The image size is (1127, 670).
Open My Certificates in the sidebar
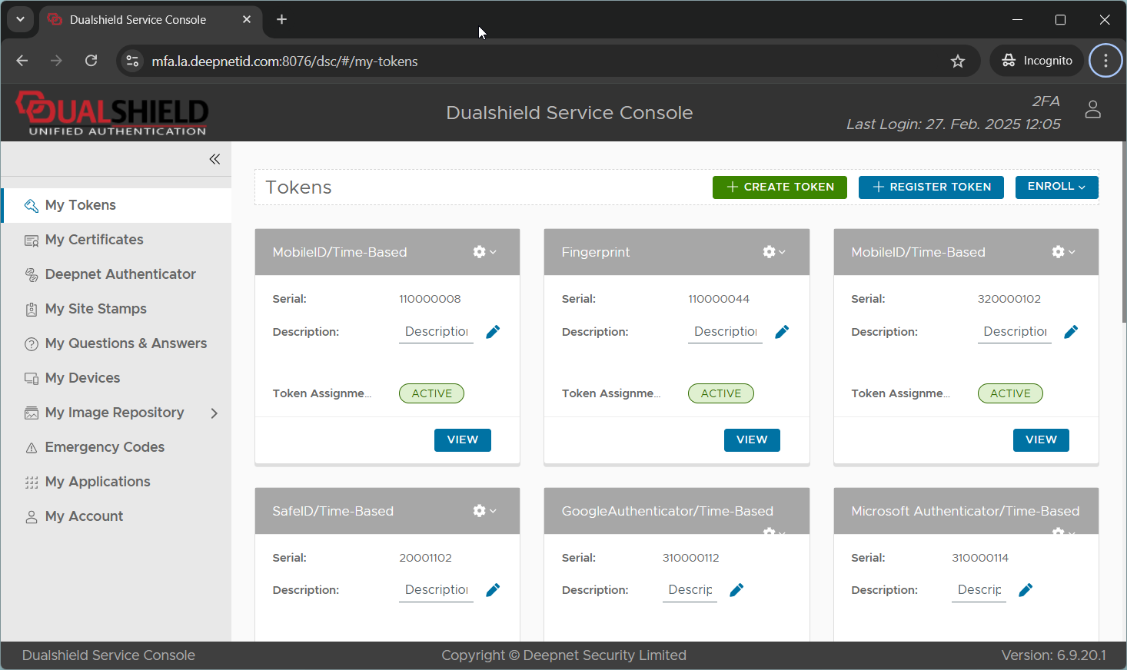94,240
